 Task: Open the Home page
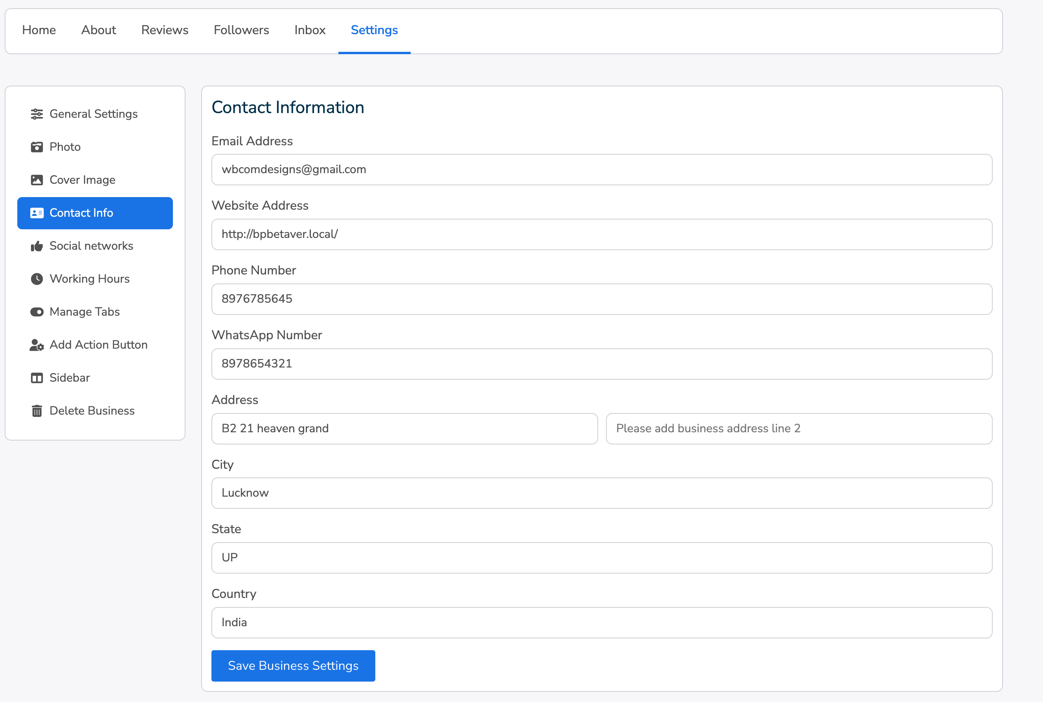pos(39,30)
